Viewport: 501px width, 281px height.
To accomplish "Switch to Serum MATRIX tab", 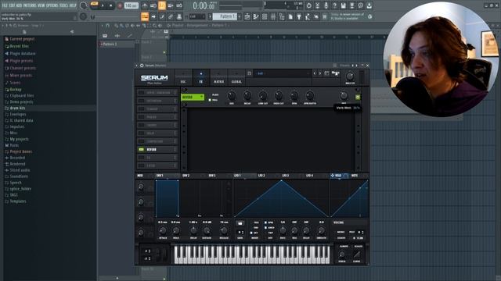I will (x=218, y=78).
